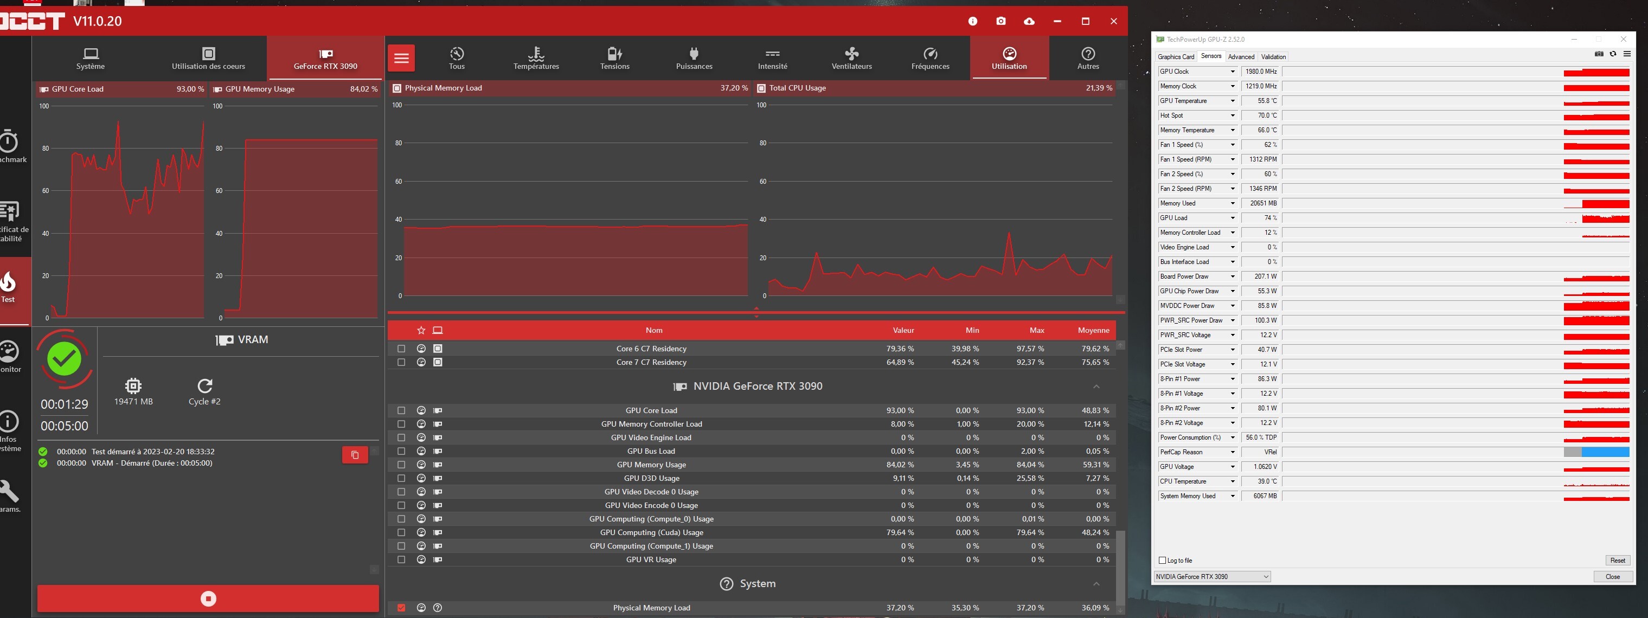Open the Températures sensor view
This screenshot has width=1648, height=618.
coord(536,58)
